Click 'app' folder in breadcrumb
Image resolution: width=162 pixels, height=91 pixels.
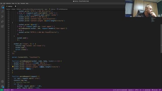46,9
